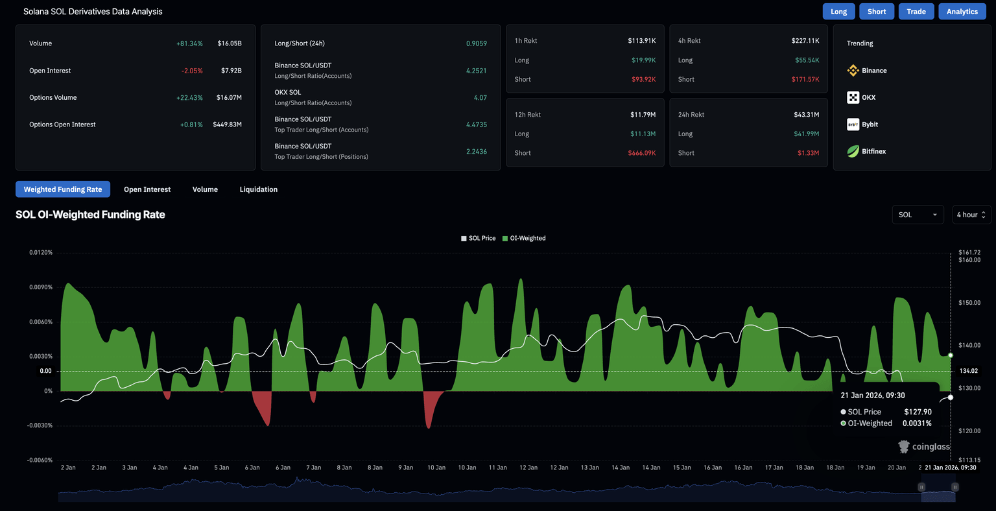Open the SOL coin dropdown
This screenshot has height=511, width=996.
918,215
